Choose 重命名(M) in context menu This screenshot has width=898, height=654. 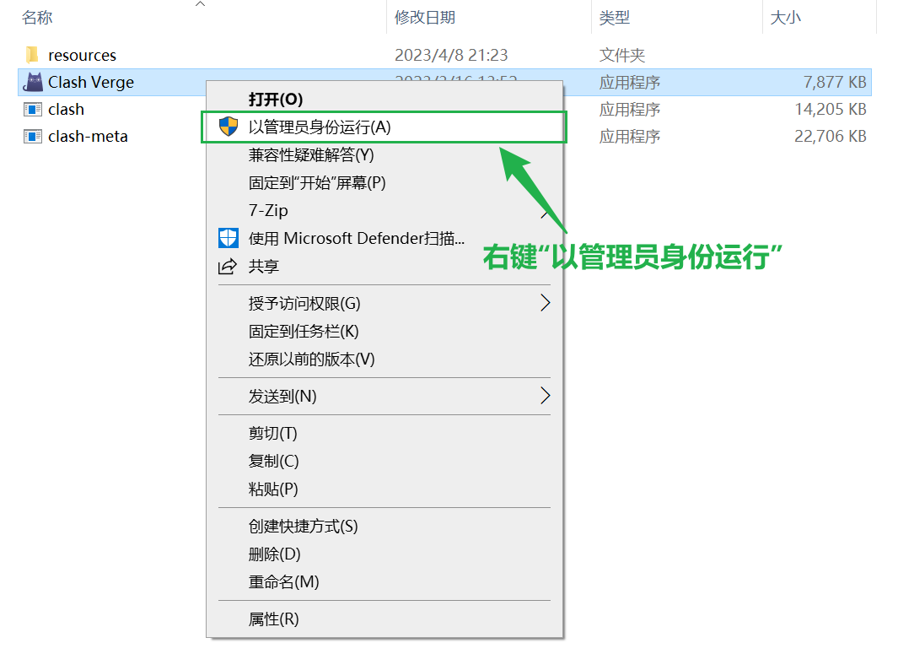tap(283, 582)
